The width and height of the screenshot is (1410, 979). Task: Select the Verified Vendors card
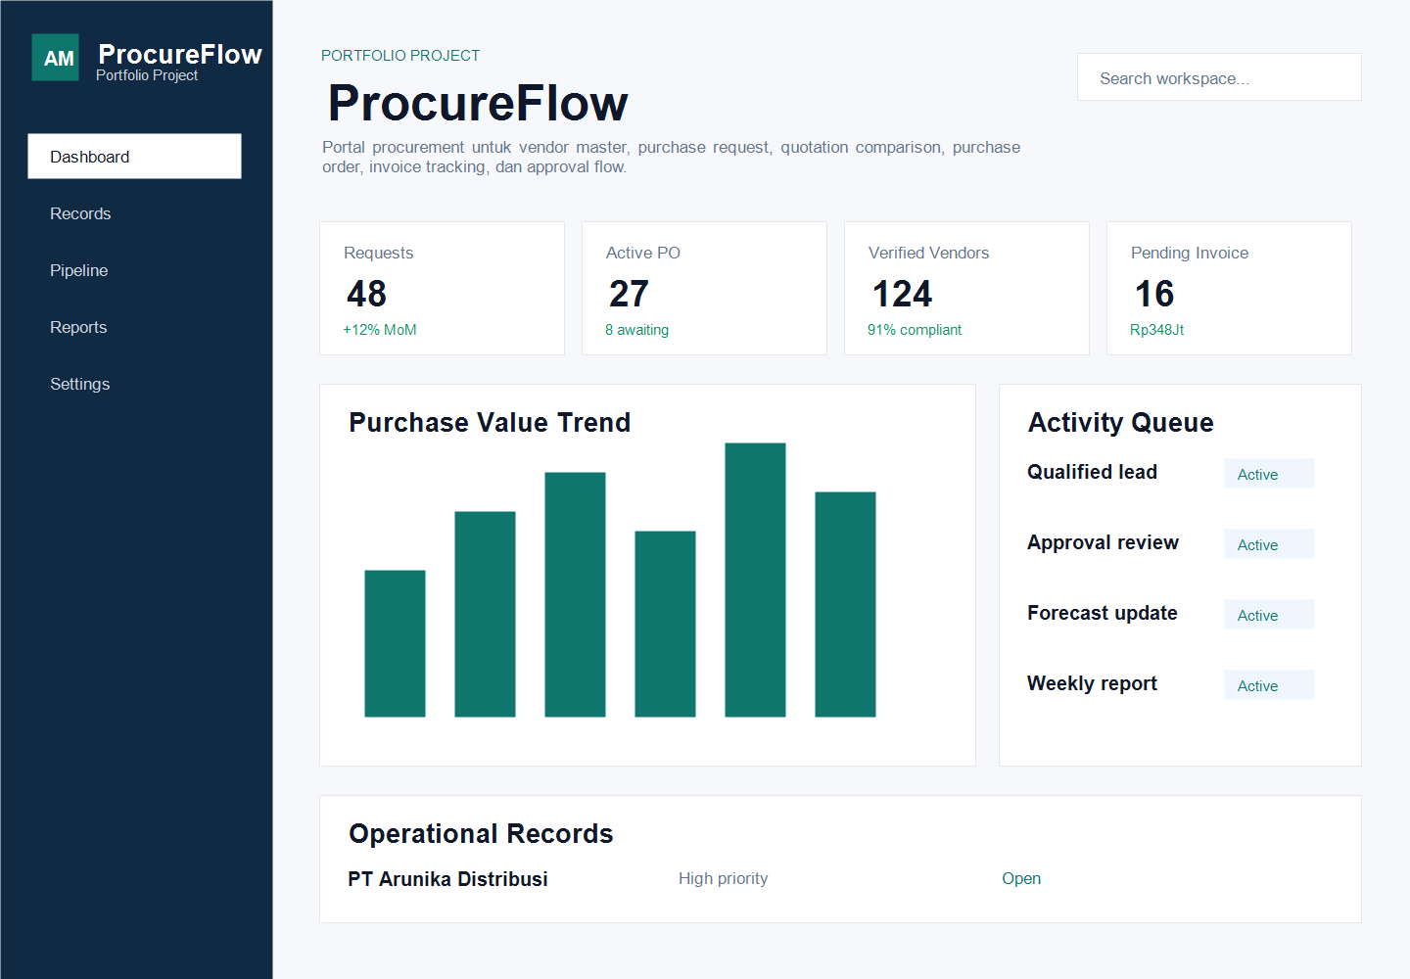click(x=966, y=289)
